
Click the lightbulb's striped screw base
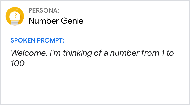click(x=15, y=23)
